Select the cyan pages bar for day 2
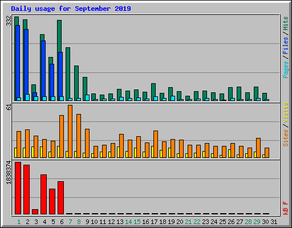This screenshot has width=292, height=228. click(27, 97)
